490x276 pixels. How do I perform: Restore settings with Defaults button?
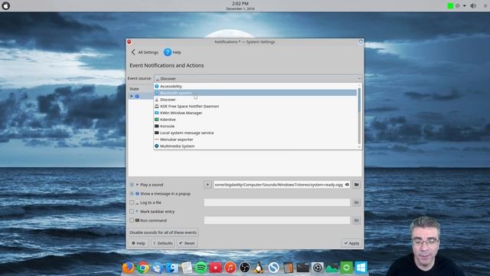[x=163, y=243]
